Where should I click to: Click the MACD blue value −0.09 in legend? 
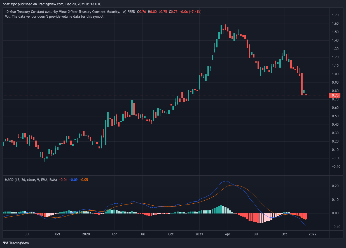pyautogui.click(x=74, y=180)
